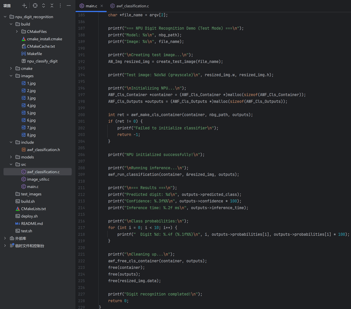Viewport: 351px width, 309px height.
Task: Open 7.jpg image file icon
Action: (x=24, y=127)
